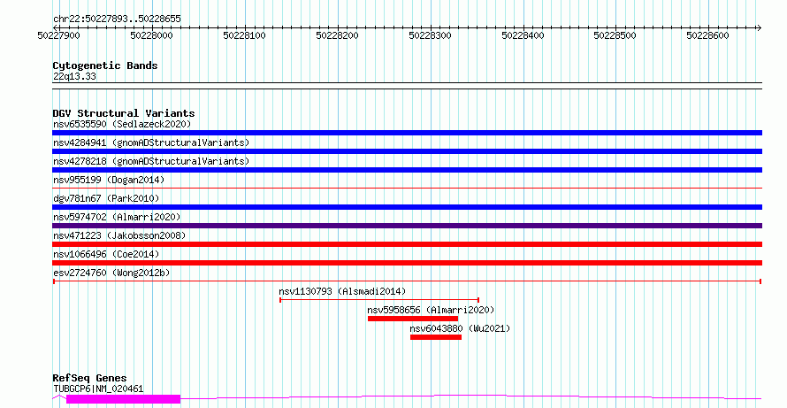787x408 pixels.
Task: Click the Cytogenetic Bands track title
Action: (x=105, y=65)
